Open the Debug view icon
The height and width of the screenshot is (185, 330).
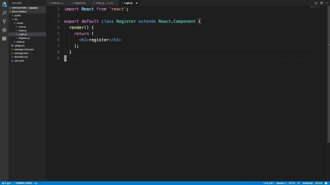pyautogui.click(x=4, y=30)
